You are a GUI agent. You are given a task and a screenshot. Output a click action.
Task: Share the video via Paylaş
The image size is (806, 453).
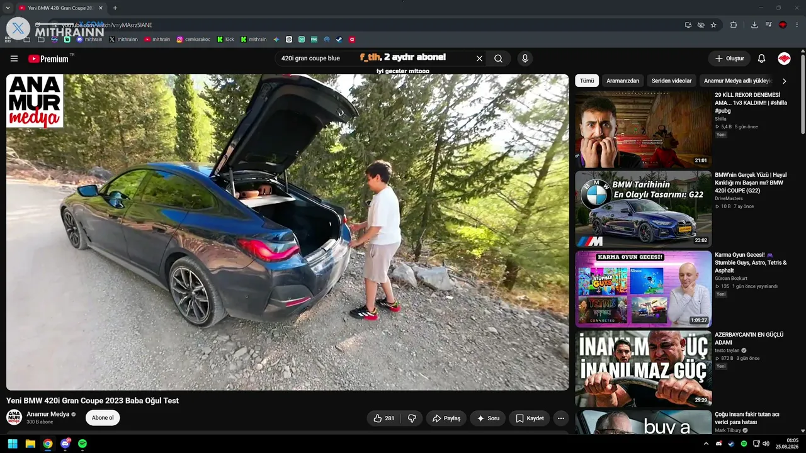(446, 418)
